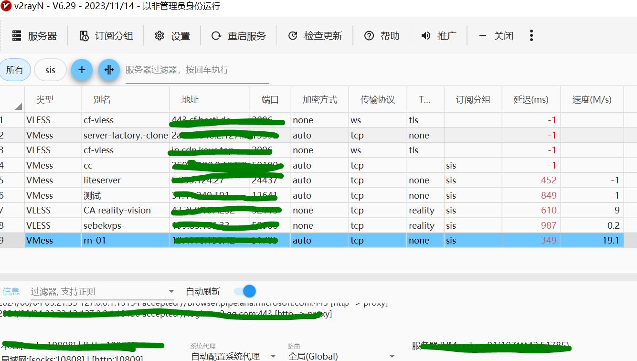The width and height of the screenshot is (637, 361).
Task: Focus the 服务器过滤器 server filter field
Action: pyautogui.click(x=197, y=70)
